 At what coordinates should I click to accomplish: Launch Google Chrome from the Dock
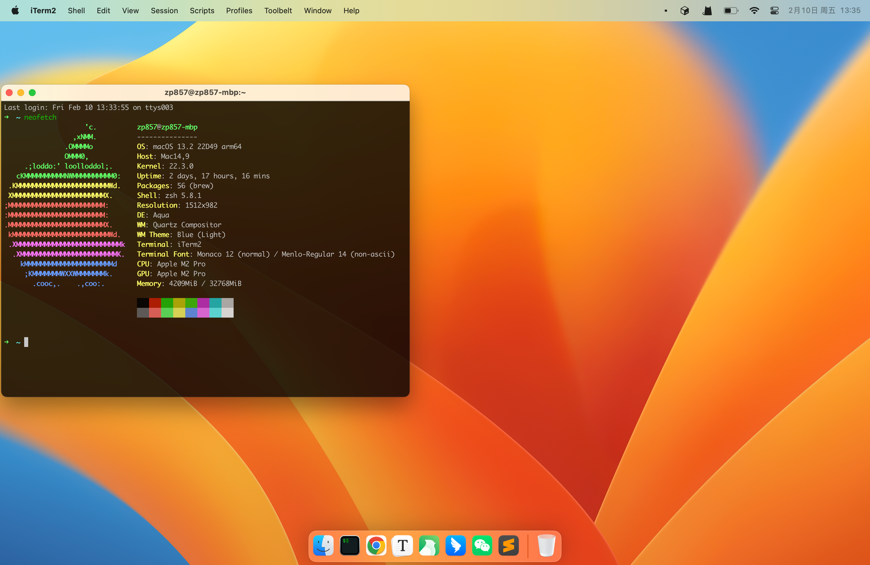pyautogui.click(x=376, y=546)
